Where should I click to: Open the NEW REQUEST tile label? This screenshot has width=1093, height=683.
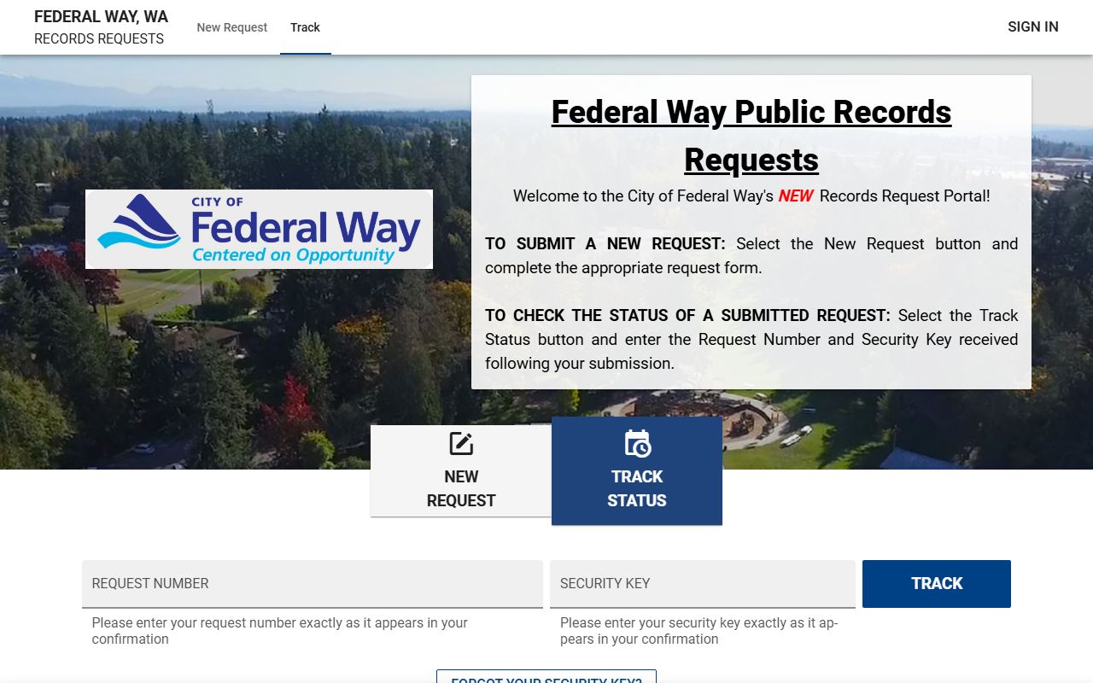point(461,488)
